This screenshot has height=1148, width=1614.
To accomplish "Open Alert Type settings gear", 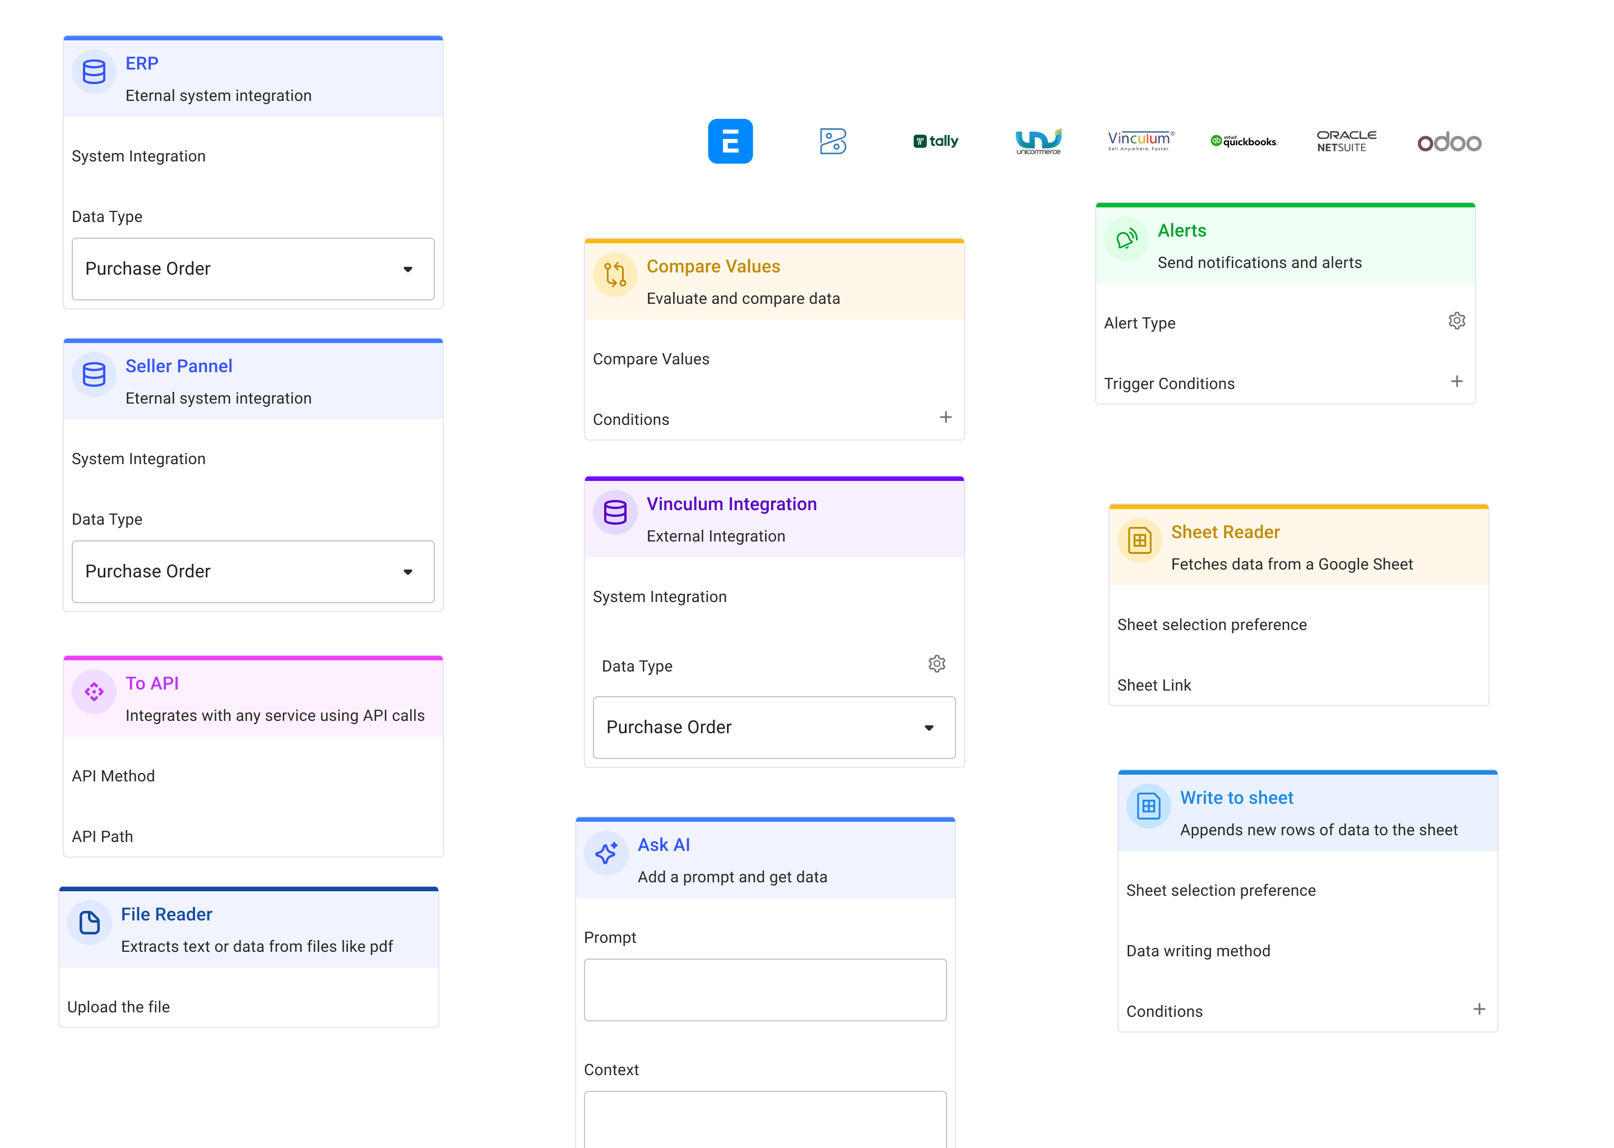I will [1457, 321].
